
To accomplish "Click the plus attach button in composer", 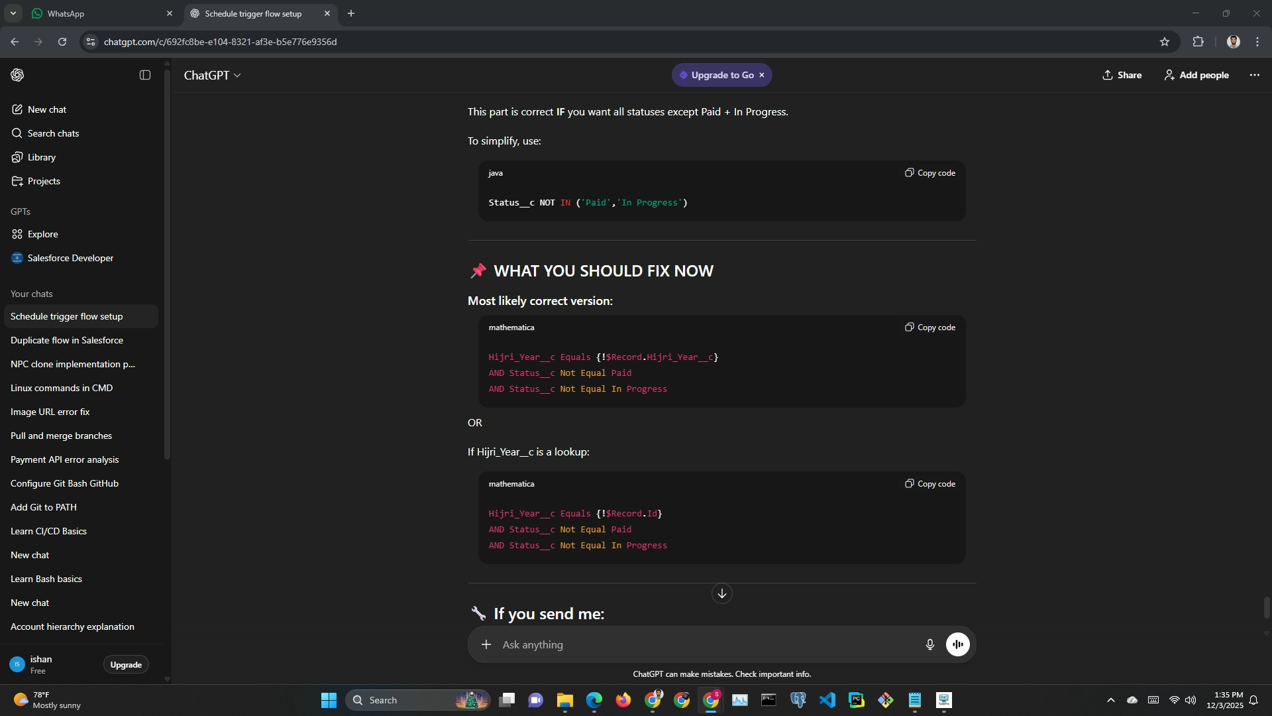I will [x=486, y=644].
